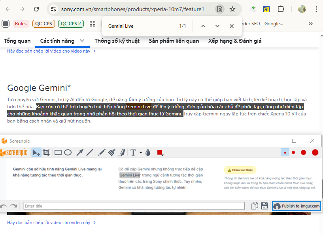The width and height of the screenshot is (323, 234).
Task: Open the Thông số kỹ thuật tab
Action: tap(117, 41)
